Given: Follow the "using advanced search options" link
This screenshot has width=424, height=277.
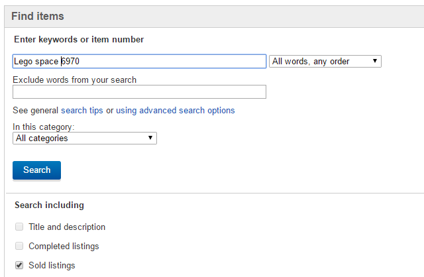Looking at the screenshot, I should (x=175, y=111).
